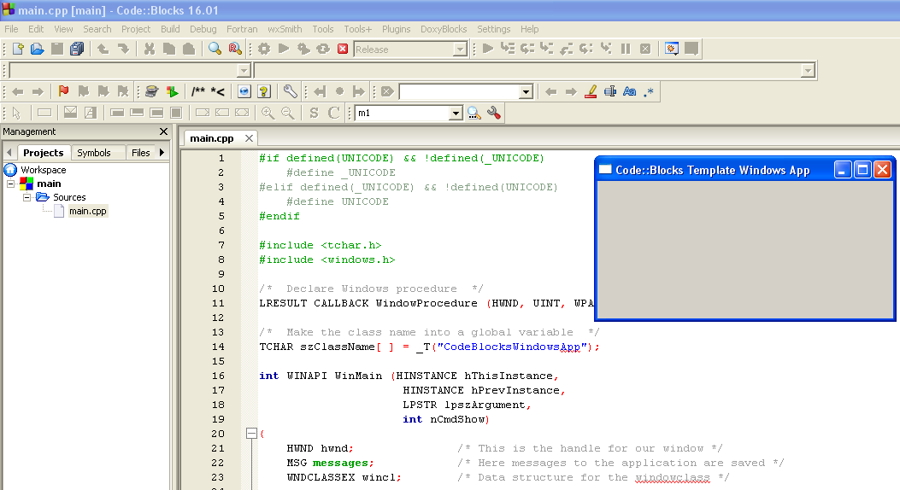
Task: Click the Paste icon in toolbar
Action: tap(188, 49)
